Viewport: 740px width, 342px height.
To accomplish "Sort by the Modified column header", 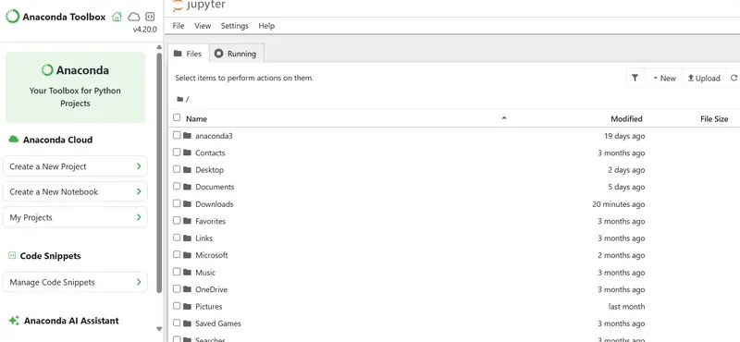I will click(626, 119).
